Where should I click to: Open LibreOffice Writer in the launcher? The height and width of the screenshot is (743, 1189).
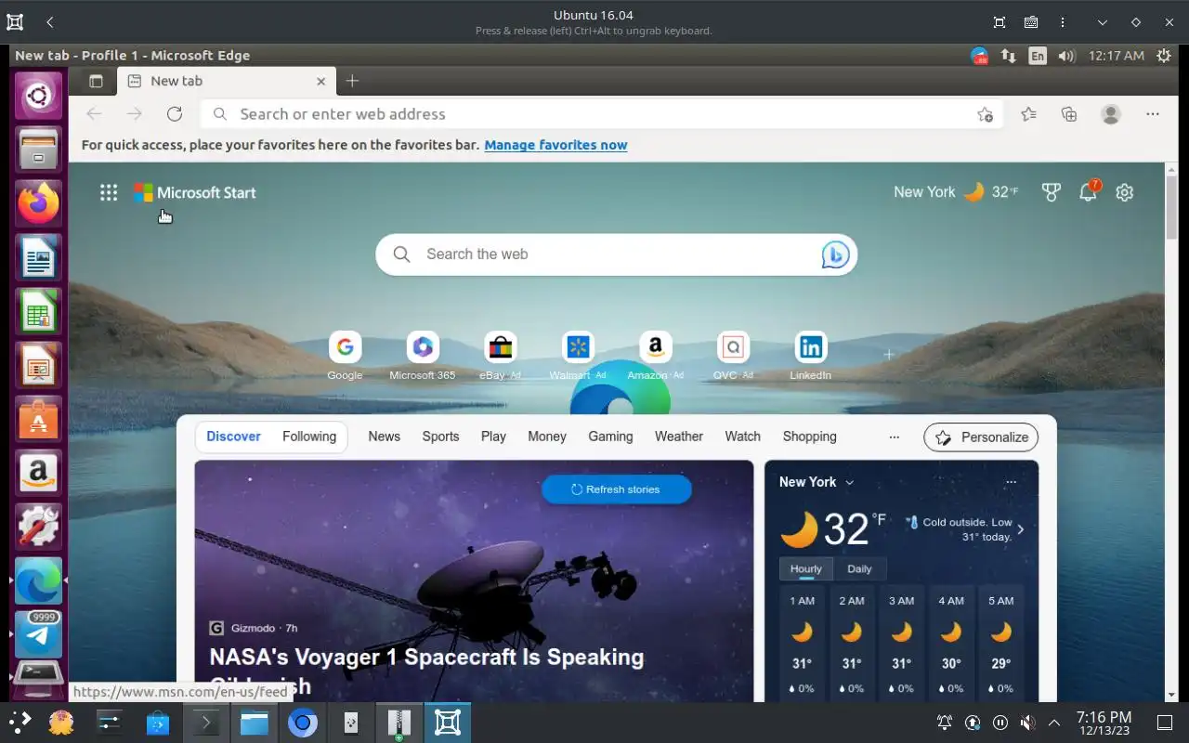(38, 256)
